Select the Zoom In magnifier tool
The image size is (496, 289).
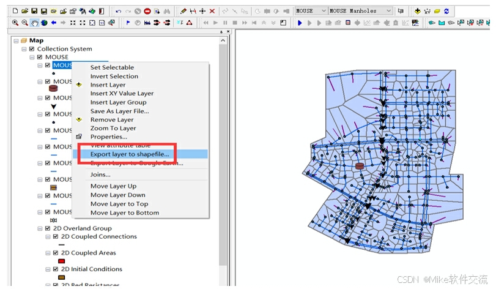click(x=15, y=23)
